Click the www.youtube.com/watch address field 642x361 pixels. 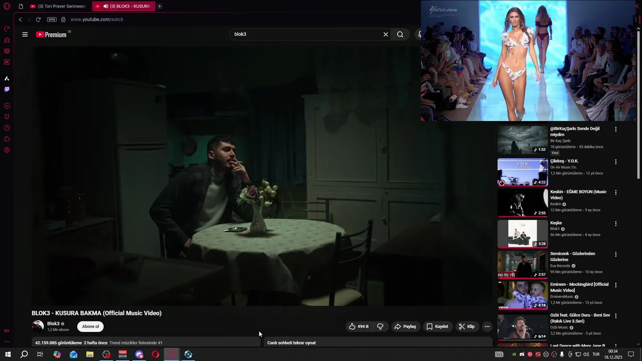(97, 20)
